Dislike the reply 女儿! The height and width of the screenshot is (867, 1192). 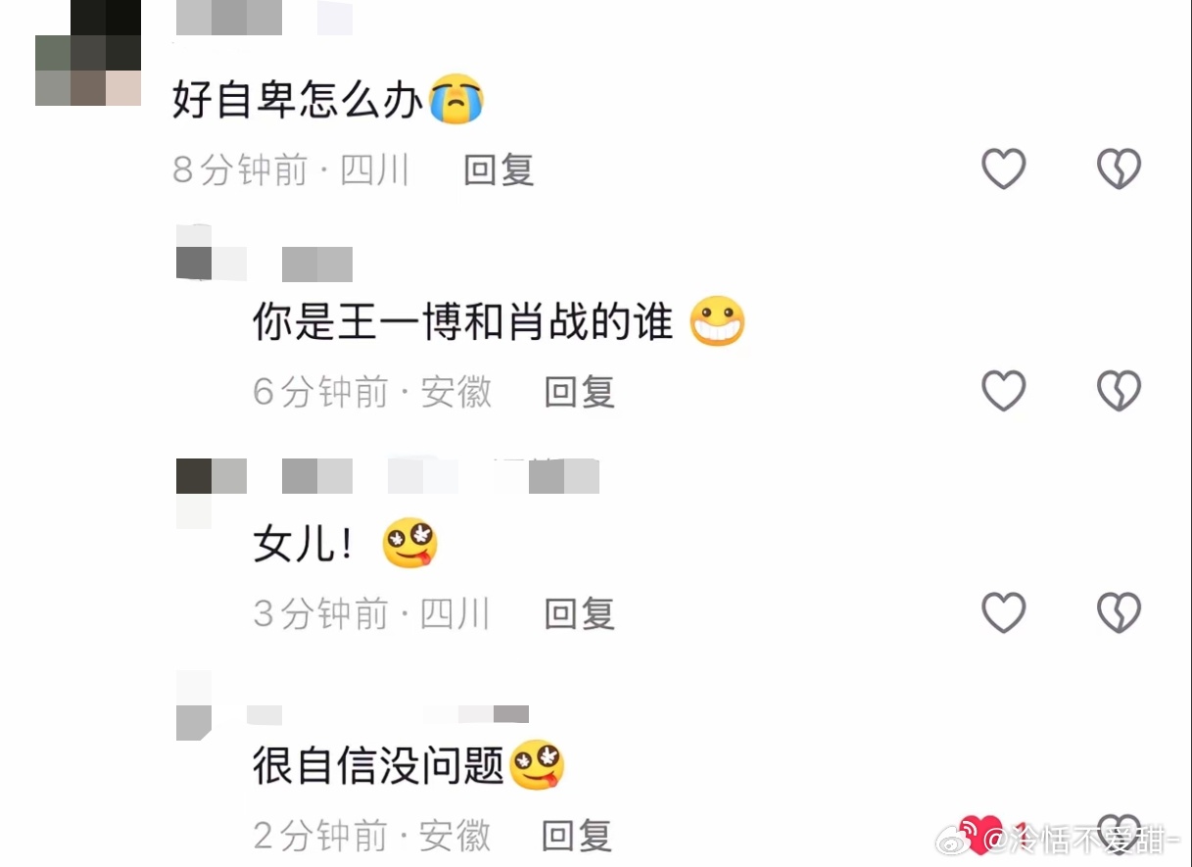pos(1119,613)
